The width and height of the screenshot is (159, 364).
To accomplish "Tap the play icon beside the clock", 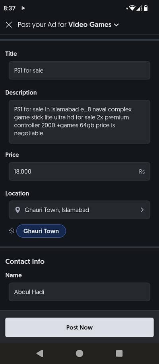I will (x=23, y=8).
